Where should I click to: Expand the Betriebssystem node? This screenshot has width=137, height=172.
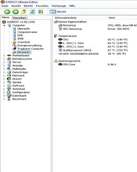coord(4,59)
